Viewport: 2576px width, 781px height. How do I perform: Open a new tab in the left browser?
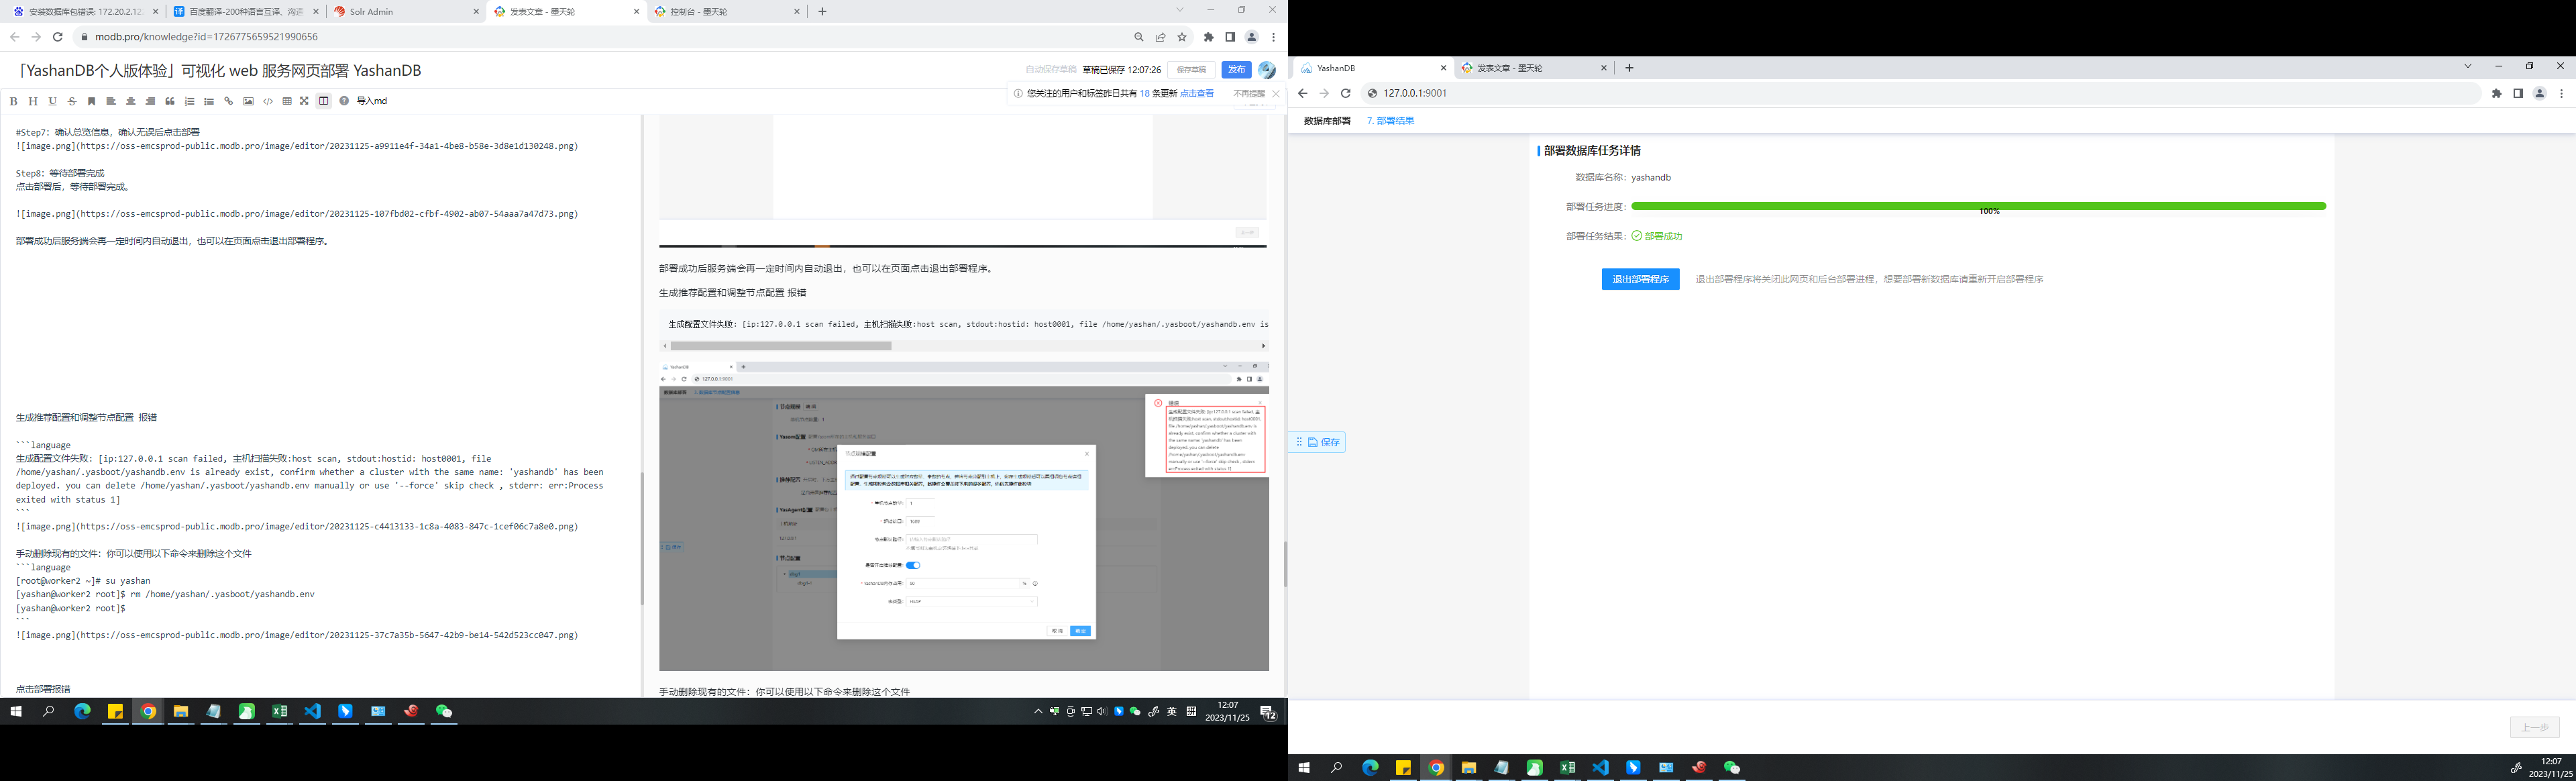coord(822,12)
